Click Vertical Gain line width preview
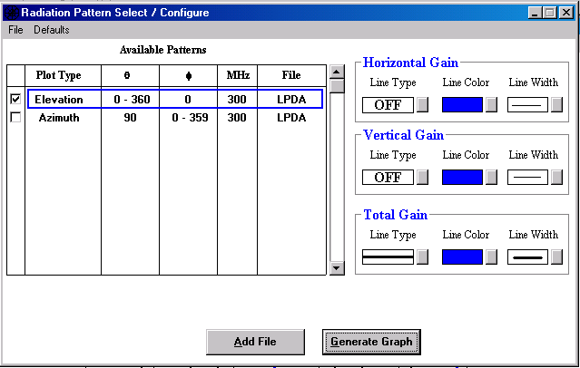The image size is (580, 368). (527, 178)
